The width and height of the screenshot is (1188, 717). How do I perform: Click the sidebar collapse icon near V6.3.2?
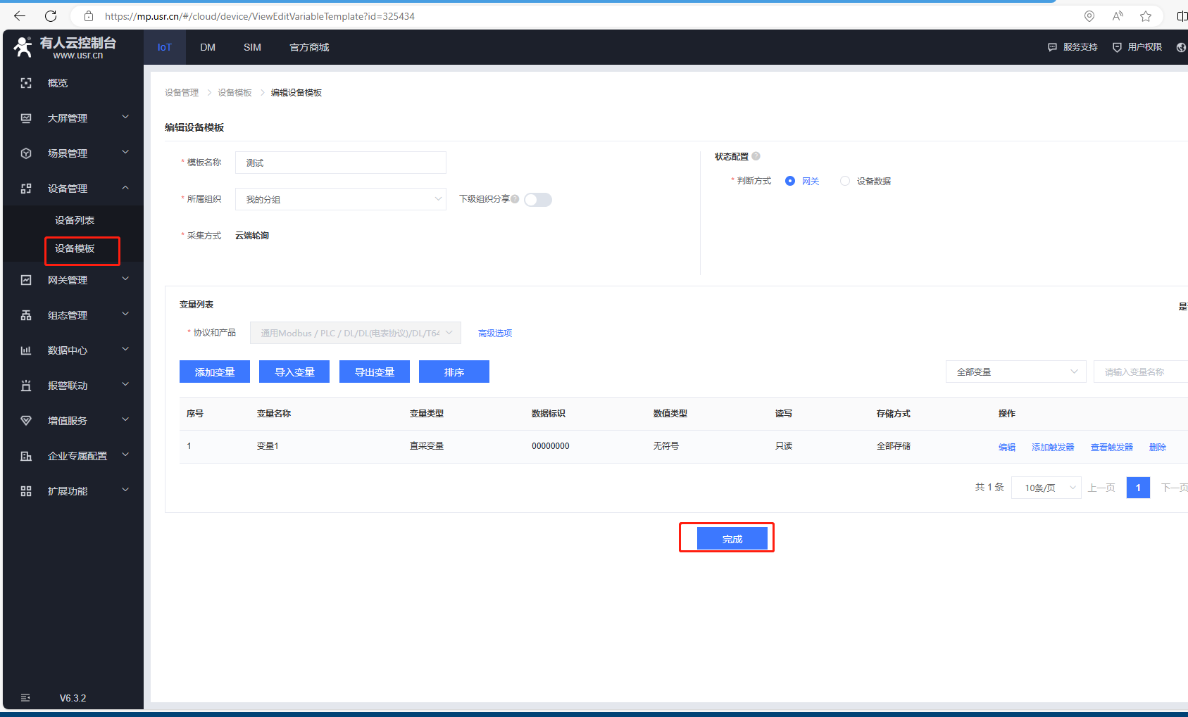[25, 698]
